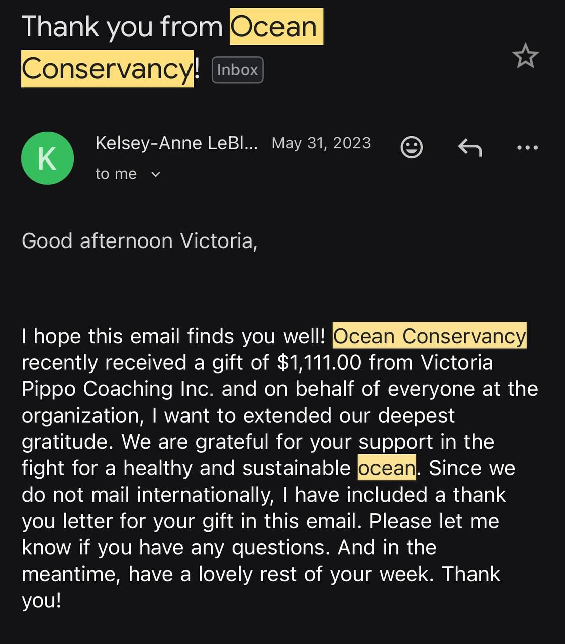Tap highlighted 'Ocean Conservancy' in the email body
Image resolution: width=565 pixels, height=644 pixels.
tap(430, 336)
